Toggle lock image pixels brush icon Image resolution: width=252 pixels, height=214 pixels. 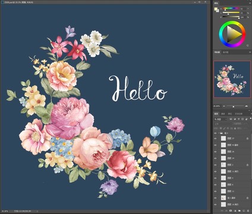pyautogui.click(x=224, y=128)
